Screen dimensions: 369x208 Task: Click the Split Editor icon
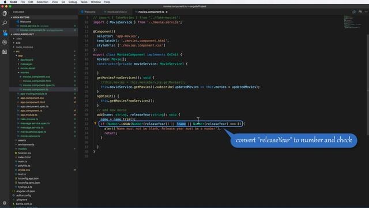[x=360, y=12]
